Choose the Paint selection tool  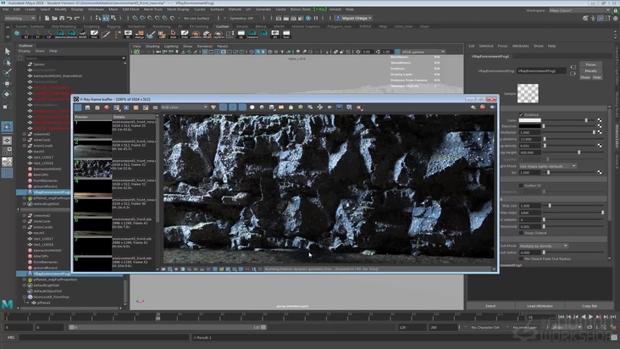7,73
